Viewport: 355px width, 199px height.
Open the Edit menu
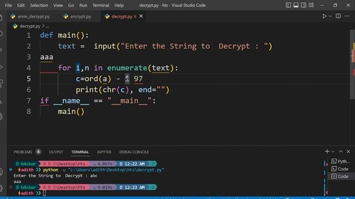[x=21, y=5]
